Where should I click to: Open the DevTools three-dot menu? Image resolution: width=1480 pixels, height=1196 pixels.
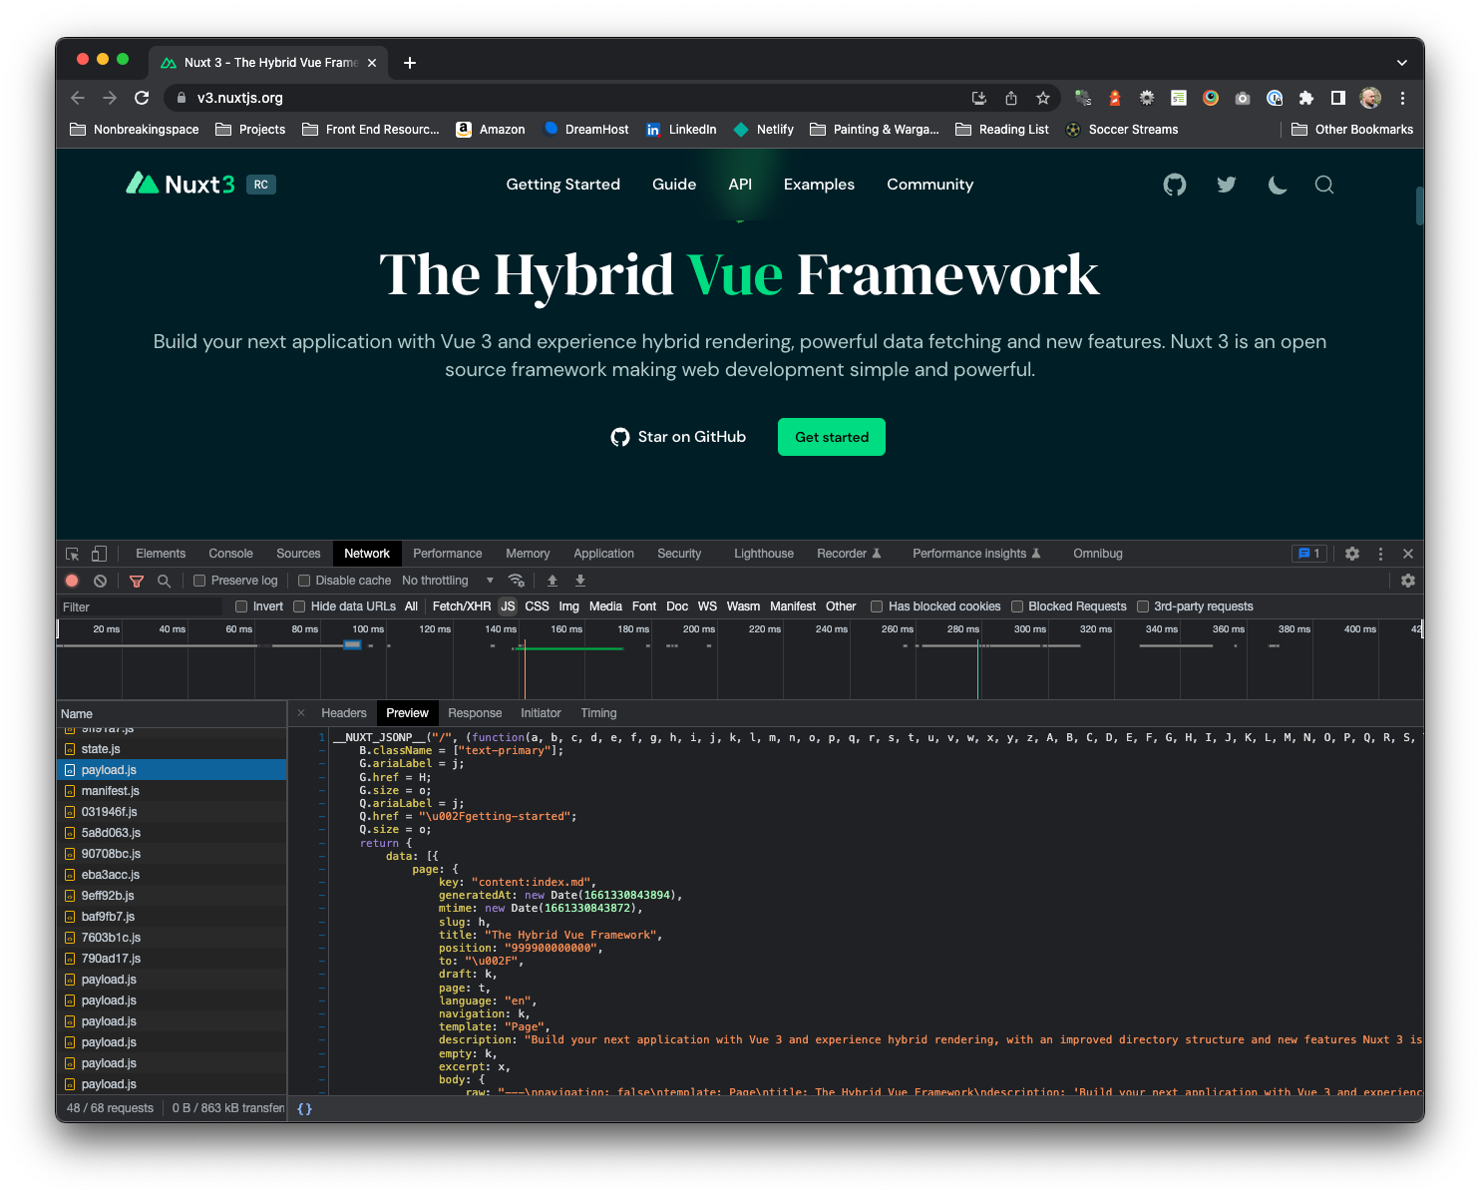point(1380,553)
